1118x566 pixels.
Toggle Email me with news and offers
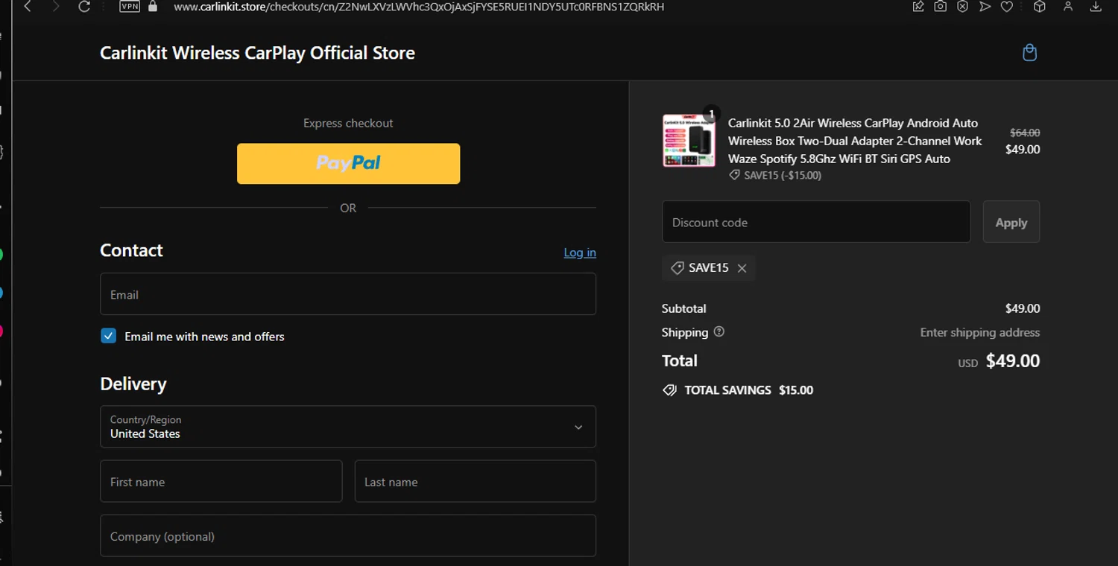109,336
